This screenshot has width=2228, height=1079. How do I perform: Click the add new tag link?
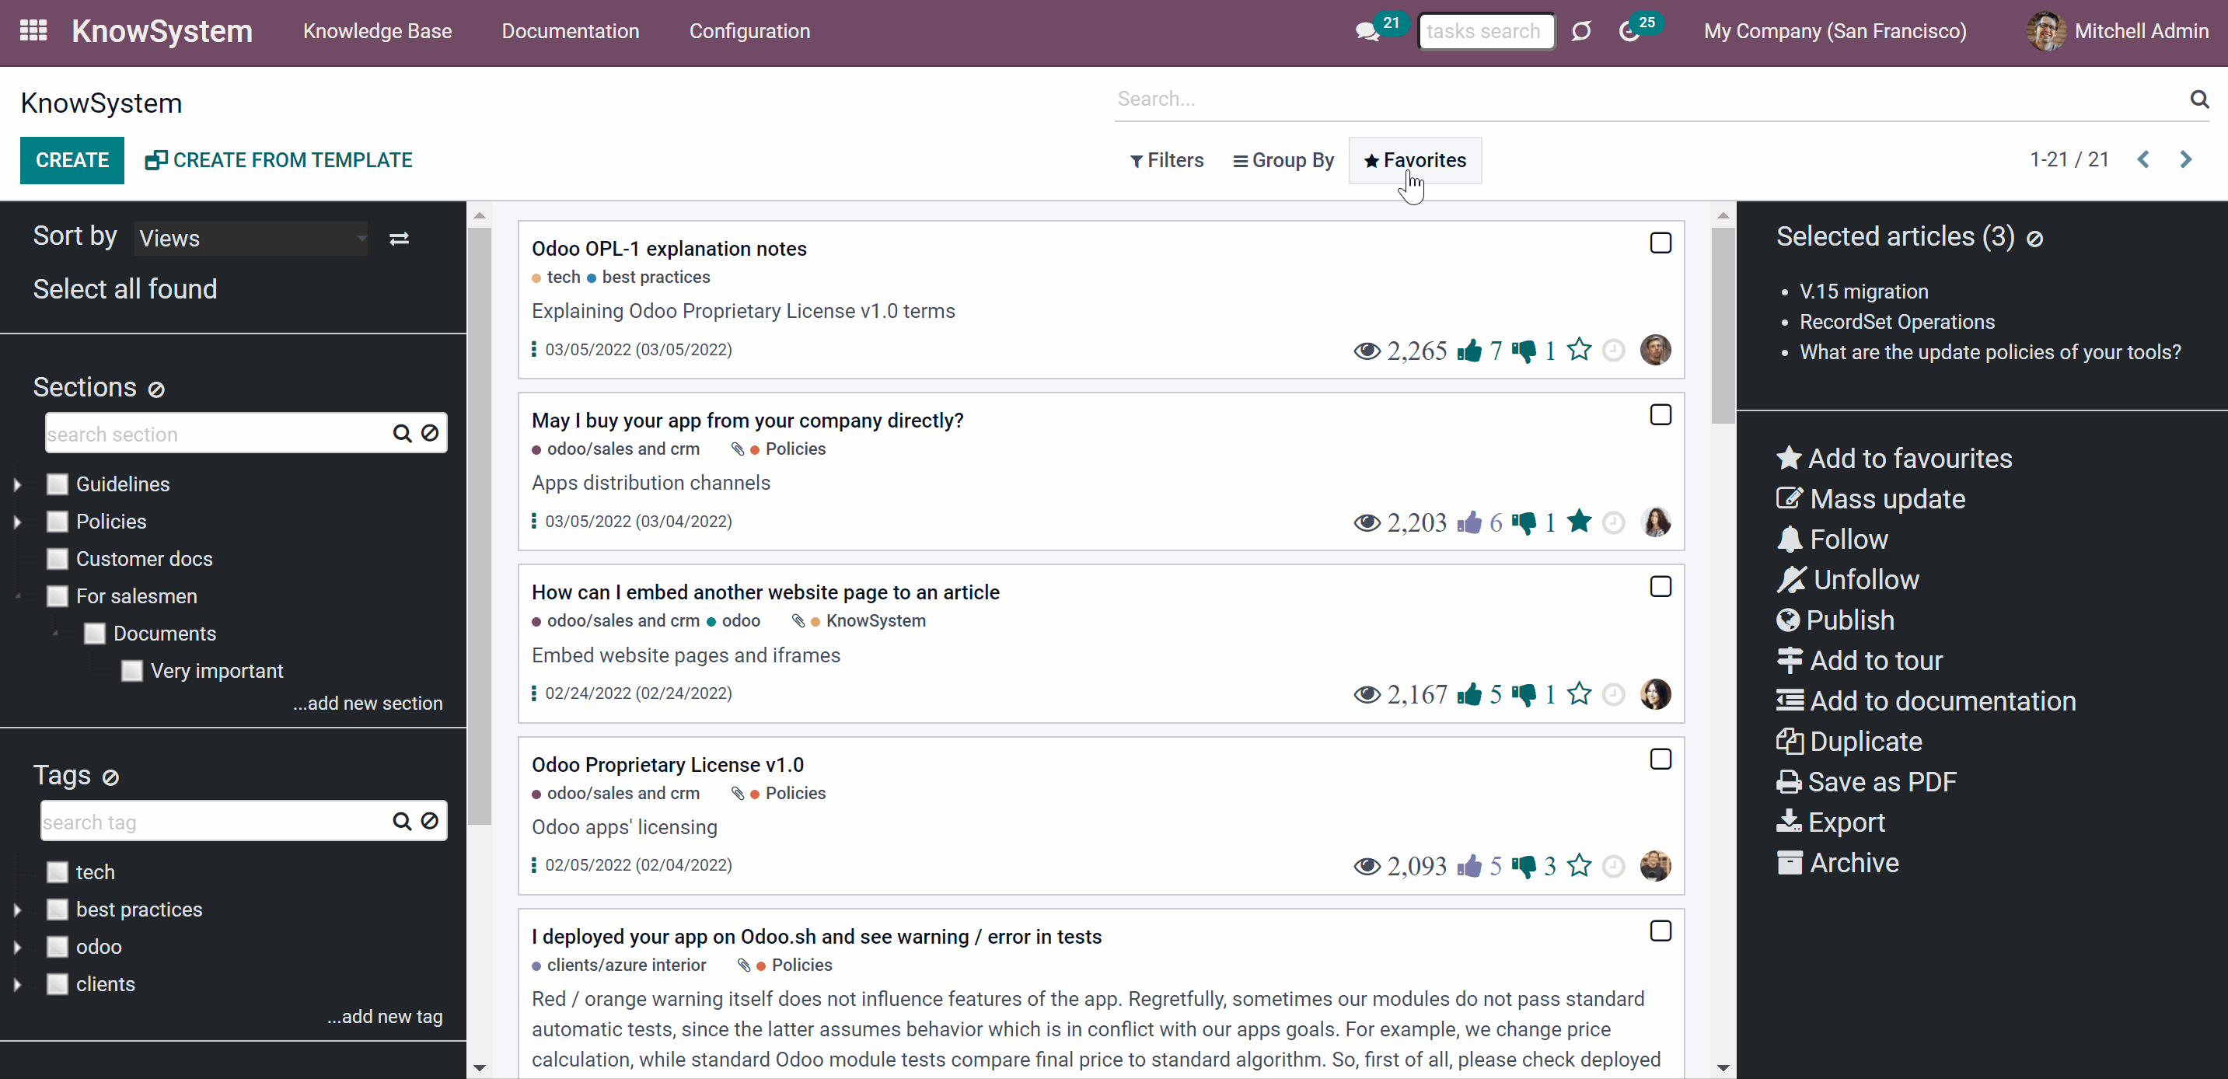click(385, 1018)
